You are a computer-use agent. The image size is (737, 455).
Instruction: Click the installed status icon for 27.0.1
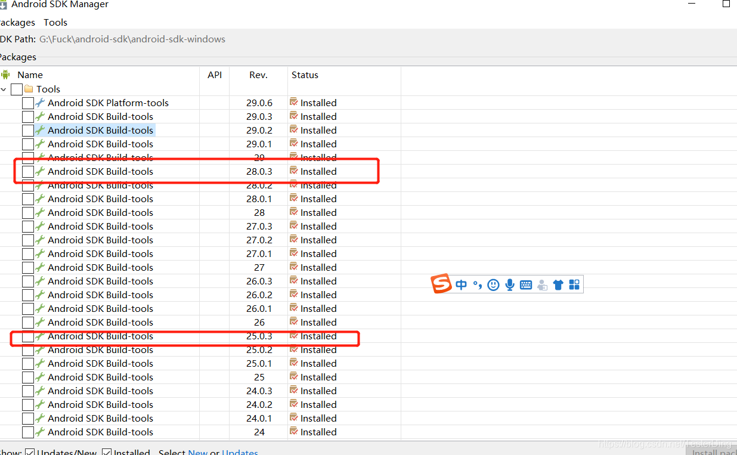tap(293, 253)
